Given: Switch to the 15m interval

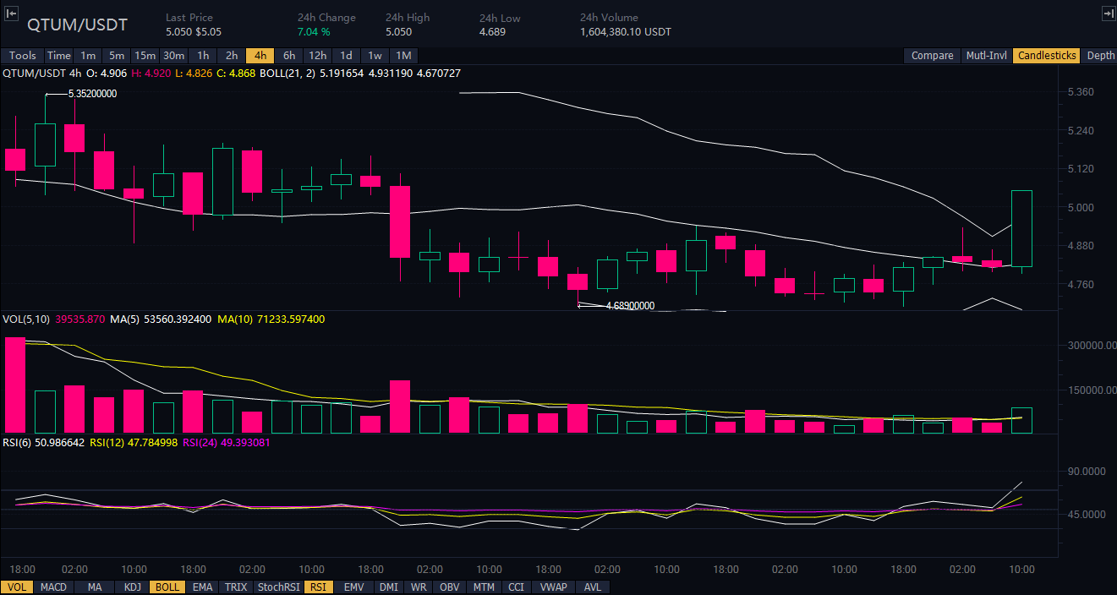Looking at the screenshot, I should point(145,56).
